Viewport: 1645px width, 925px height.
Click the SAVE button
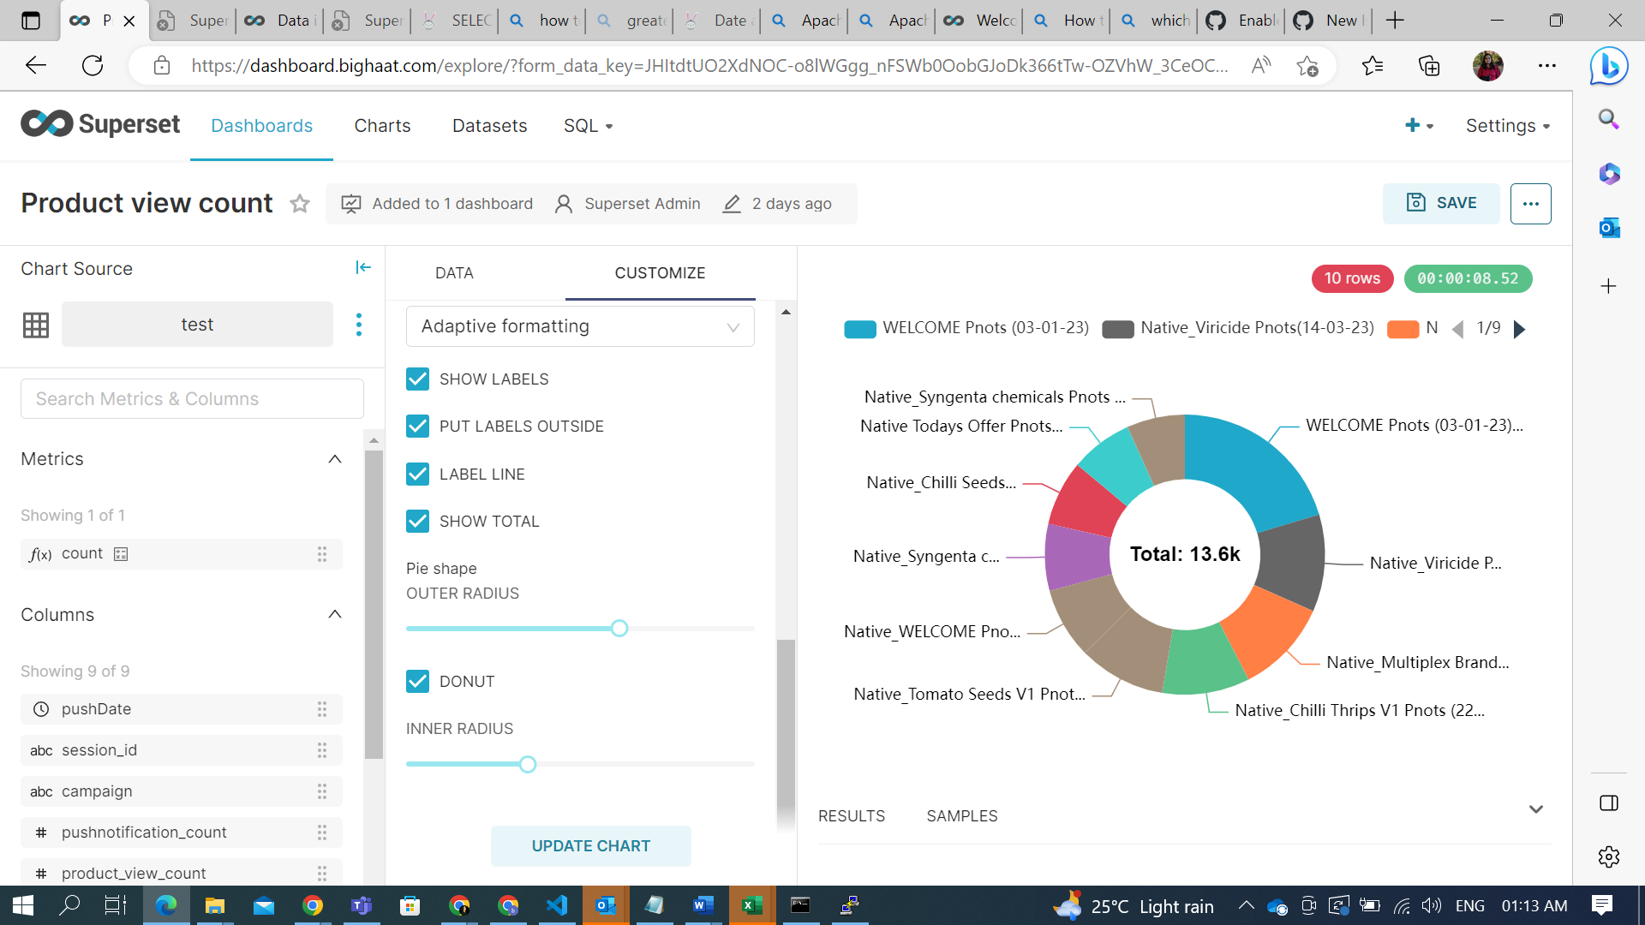[1441, 203]
